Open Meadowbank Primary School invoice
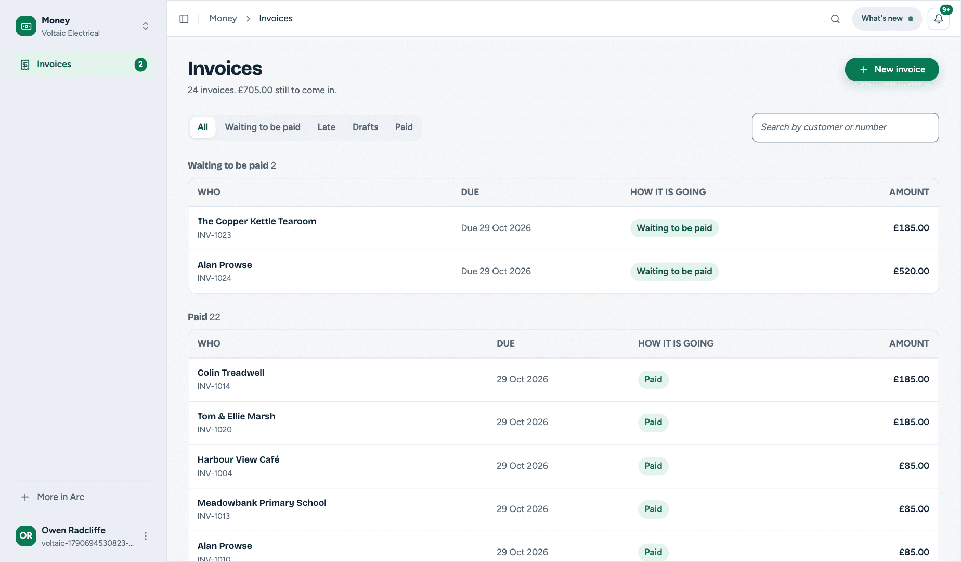This screenshot has width=961, height=562. click(x=563, y=509)
